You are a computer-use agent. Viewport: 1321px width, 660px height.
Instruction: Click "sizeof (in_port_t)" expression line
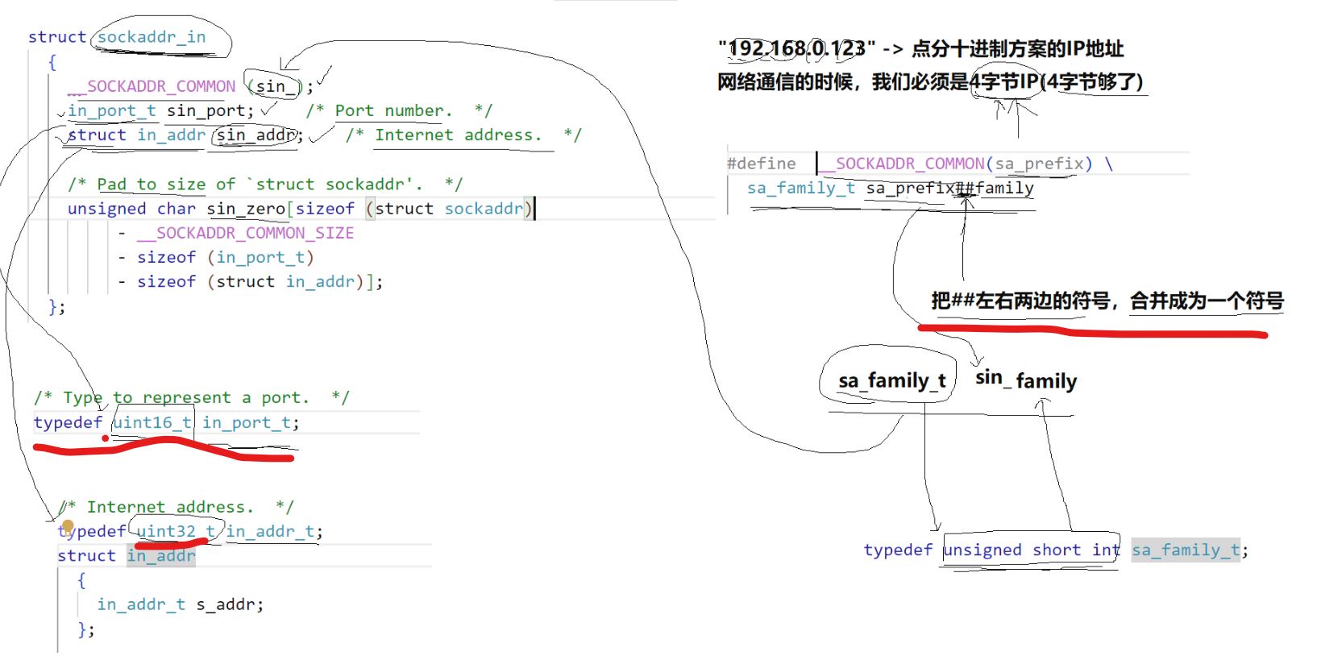pos(225,258)
